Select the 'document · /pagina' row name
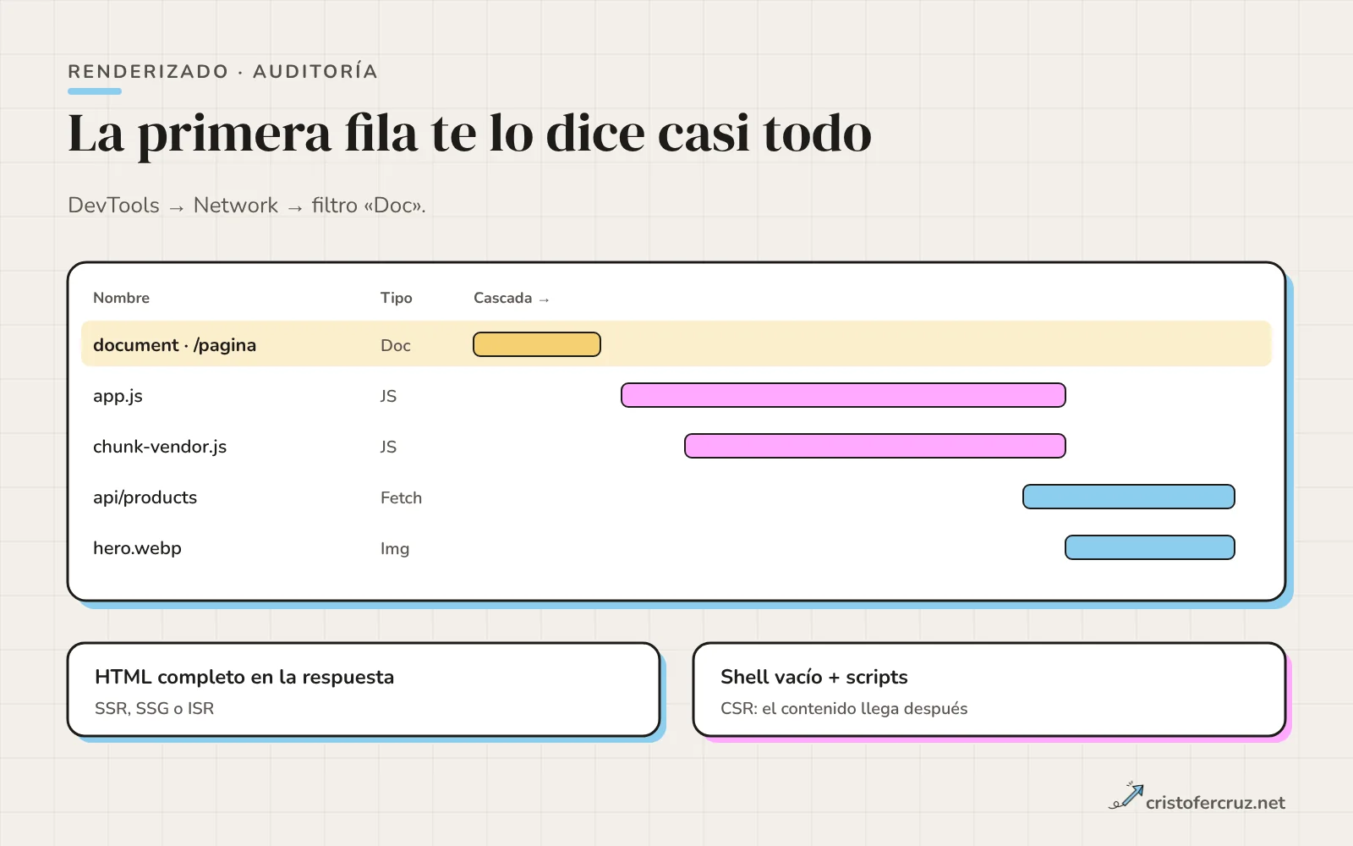Screen dimensions: 1353x846 (174, 345)
